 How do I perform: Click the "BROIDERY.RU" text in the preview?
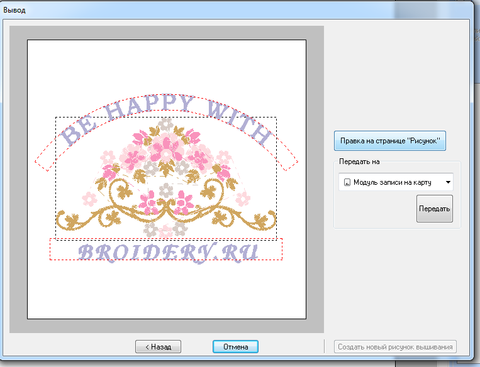click(x=165, y=251)
